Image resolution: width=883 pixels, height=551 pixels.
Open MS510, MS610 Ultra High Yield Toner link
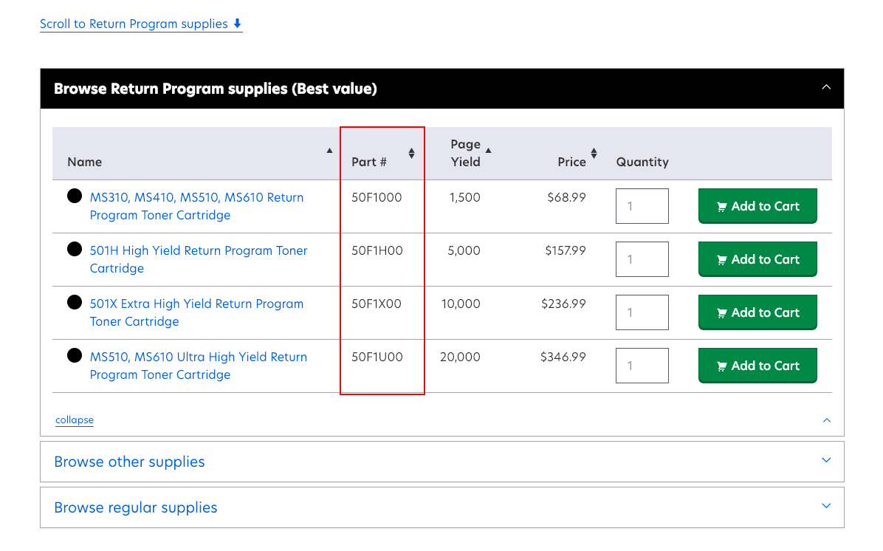tap(198, 366)
